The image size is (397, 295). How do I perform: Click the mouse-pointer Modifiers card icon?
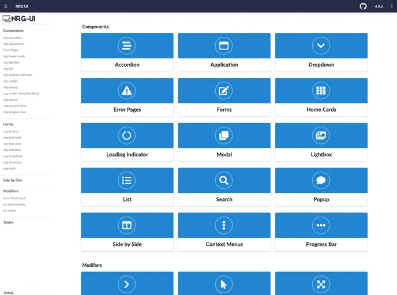point(224,285)
